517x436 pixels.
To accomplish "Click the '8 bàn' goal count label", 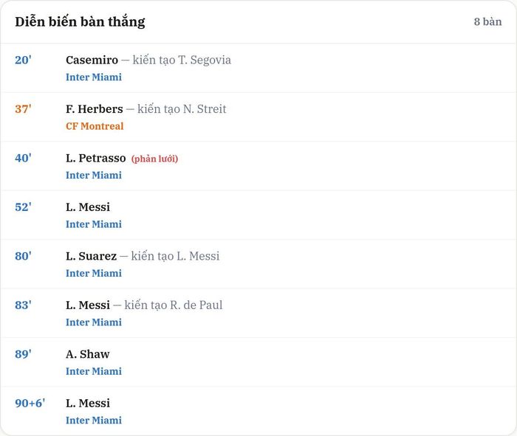I will (487, 21).
